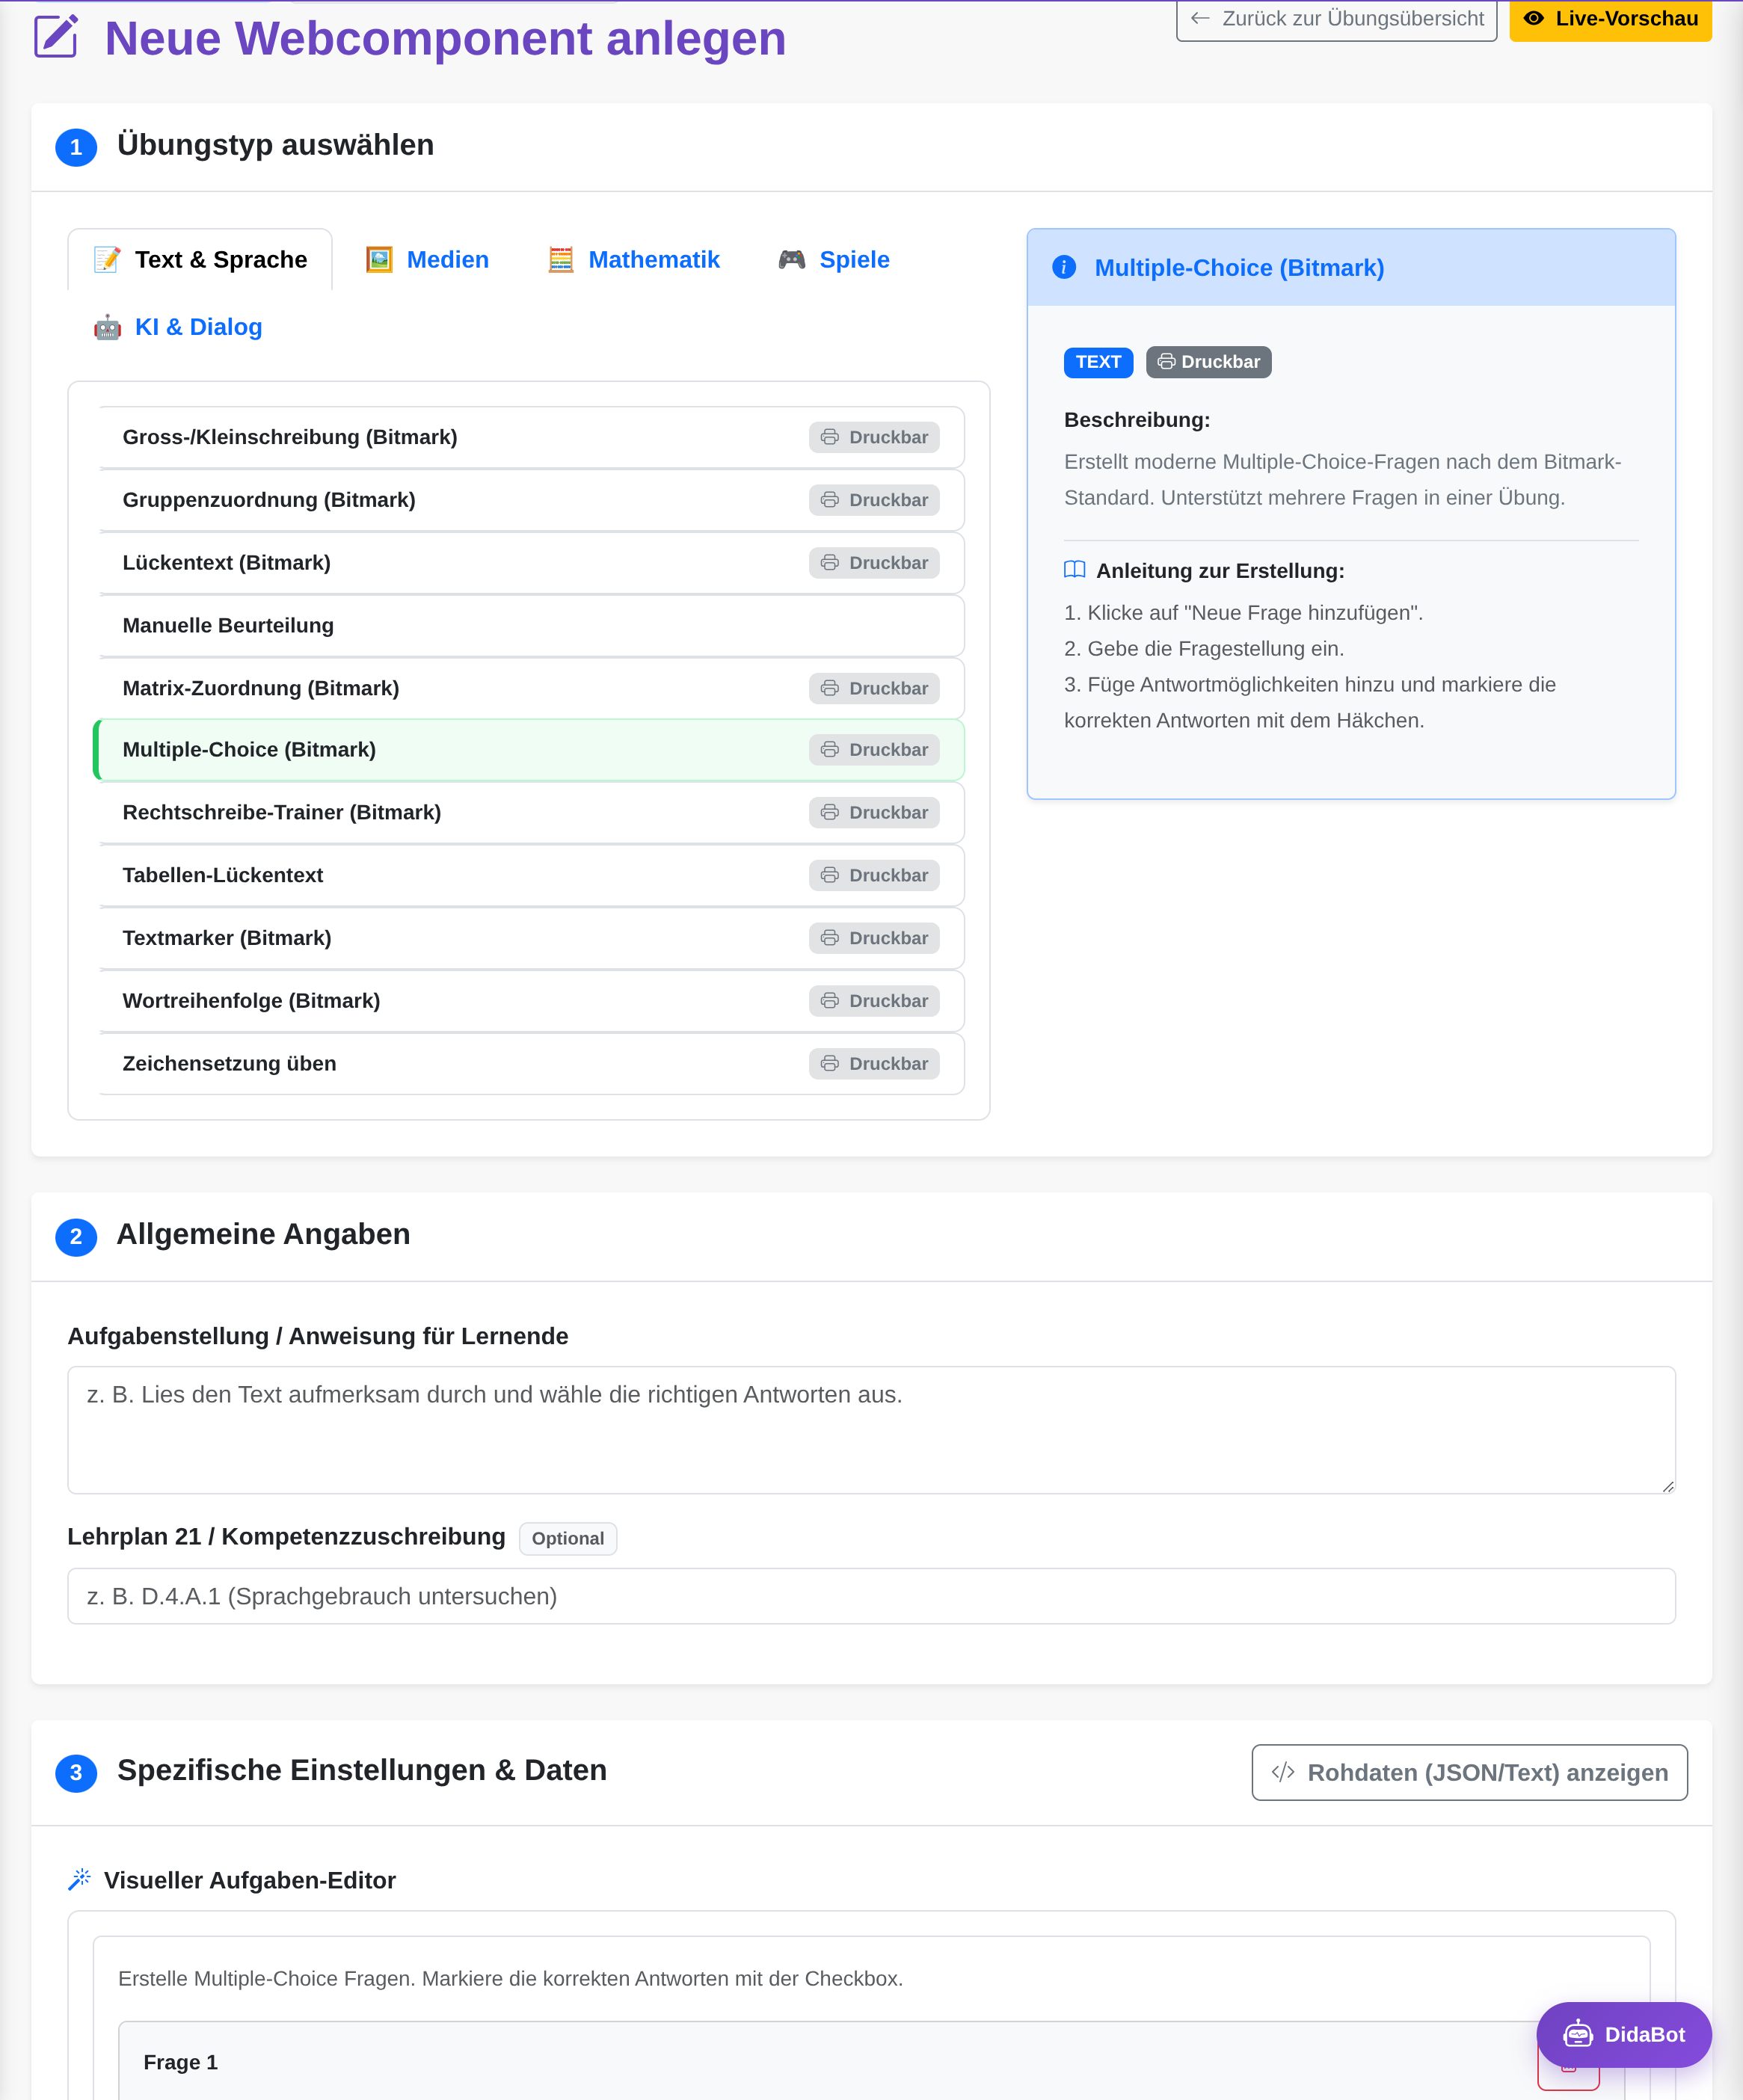Click the info icon in Multiple-Choice panel header
Screen dimensions: 1743x2100
click(x=1064, y=267)
